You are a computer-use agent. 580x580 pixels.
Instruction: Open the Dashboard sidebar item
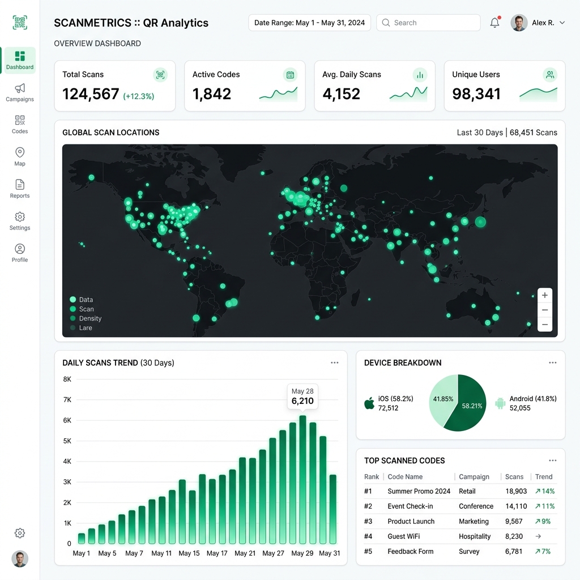20,60
